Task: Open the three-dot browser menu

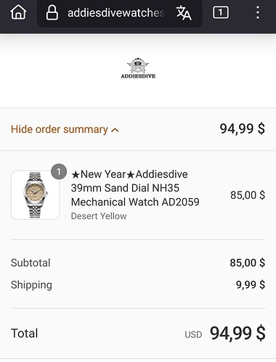Action: [258, 12]
